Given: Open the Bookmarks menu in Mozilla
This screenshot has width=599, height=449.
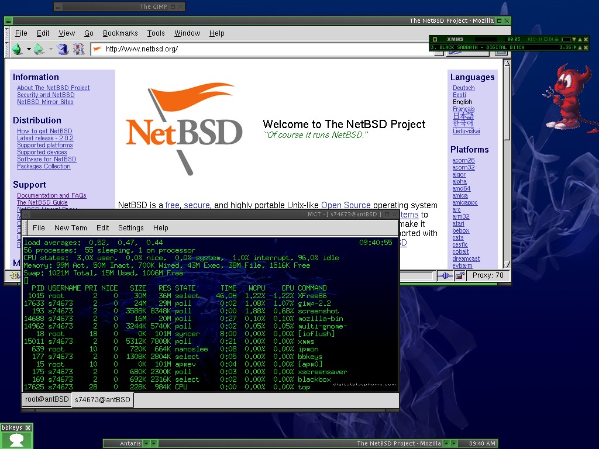Looking at the screenshot, I should 120,33.
